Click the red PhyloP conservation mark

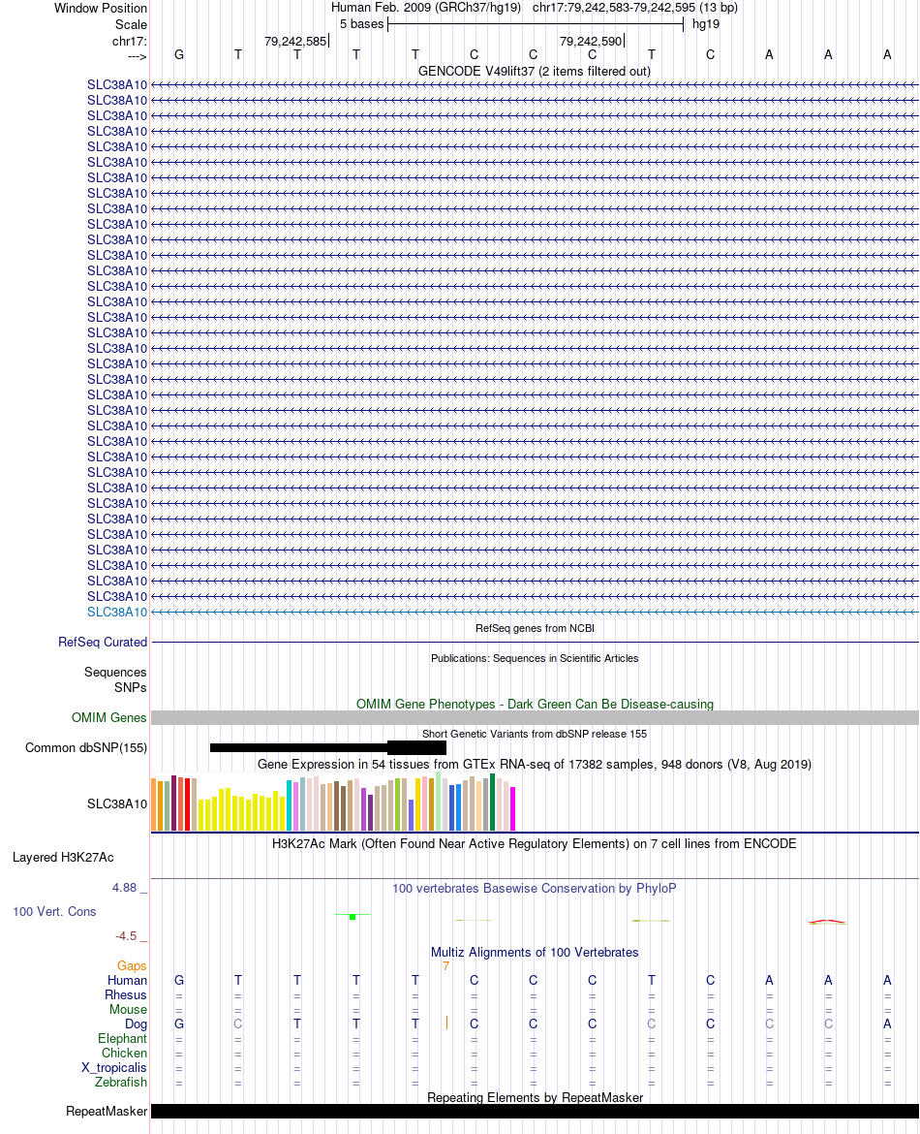(827, 922)
